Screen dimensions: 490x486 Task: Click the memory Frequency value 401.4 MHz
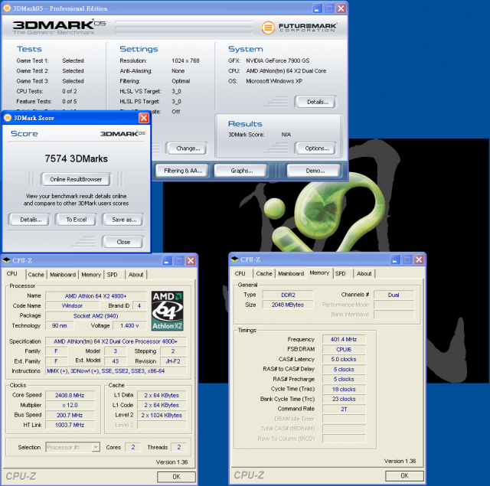pyautogui.click(x=344, y=339)
